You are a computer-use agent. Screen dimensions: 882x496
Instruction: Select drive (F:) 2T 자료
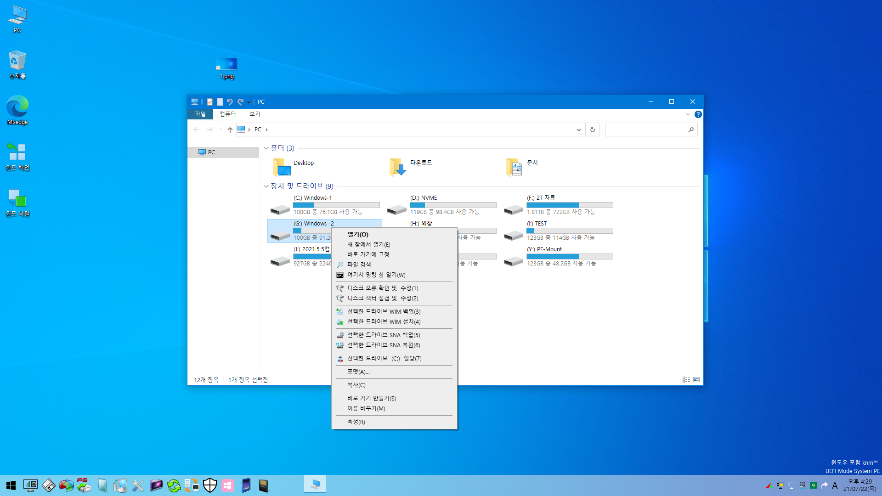(558, 205)
